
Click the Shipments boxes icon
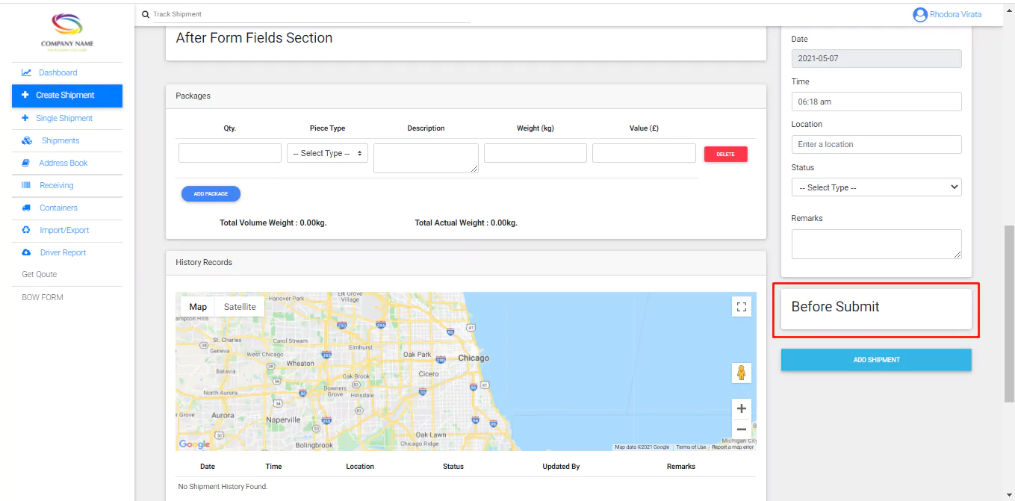pyautogui.click(x=27, y=140)
